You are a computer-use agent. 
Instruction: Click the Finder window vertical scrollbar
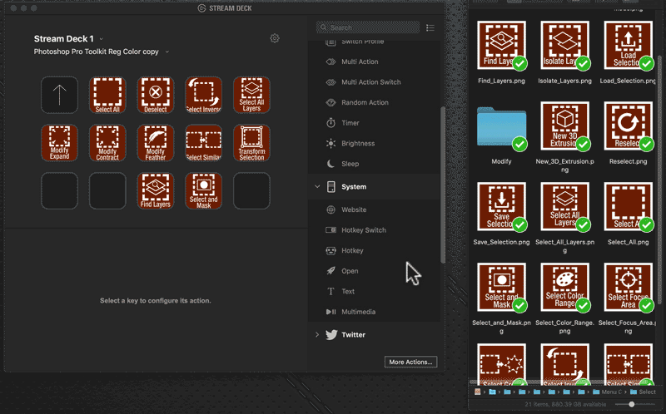(x=659, y=178)
